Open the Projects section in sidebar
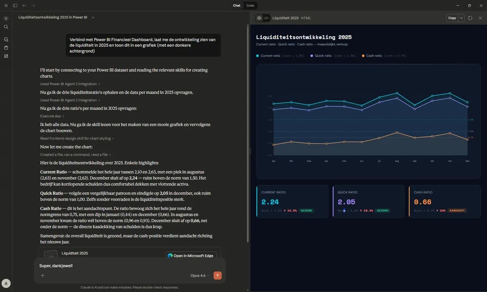 tap(6, 47)
